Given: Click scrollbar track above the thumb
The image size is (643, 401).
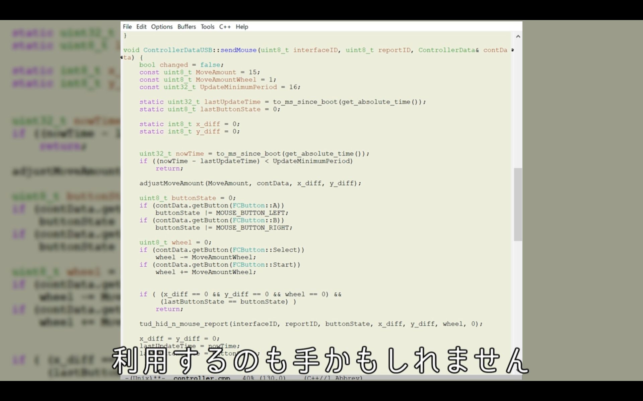Looking at the screenshot, I should pos(518,100).
